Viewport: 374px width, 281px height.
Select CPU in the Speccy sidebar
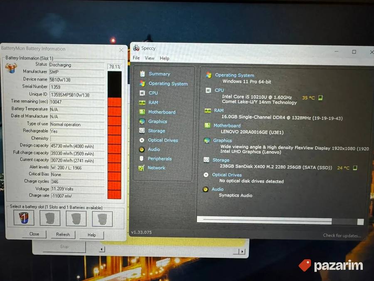(153, 93)
